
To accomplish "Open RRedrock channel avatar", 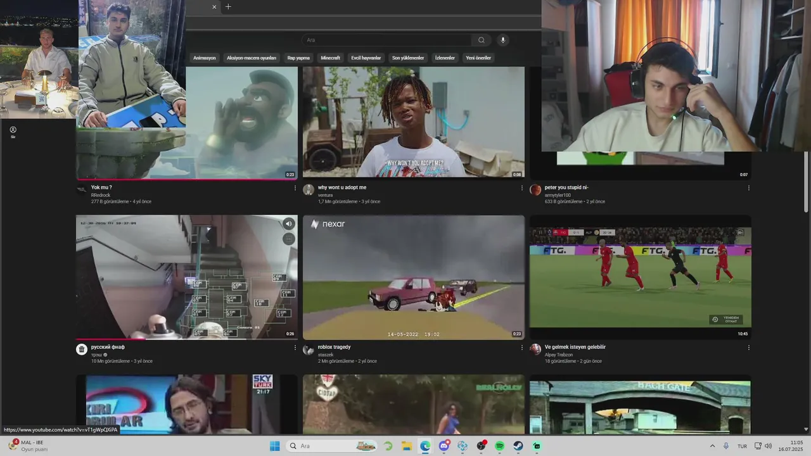I will coord(82,190).
